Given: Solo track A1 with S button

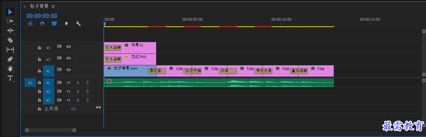Looking at the screenshot, I should pos(78,83).
